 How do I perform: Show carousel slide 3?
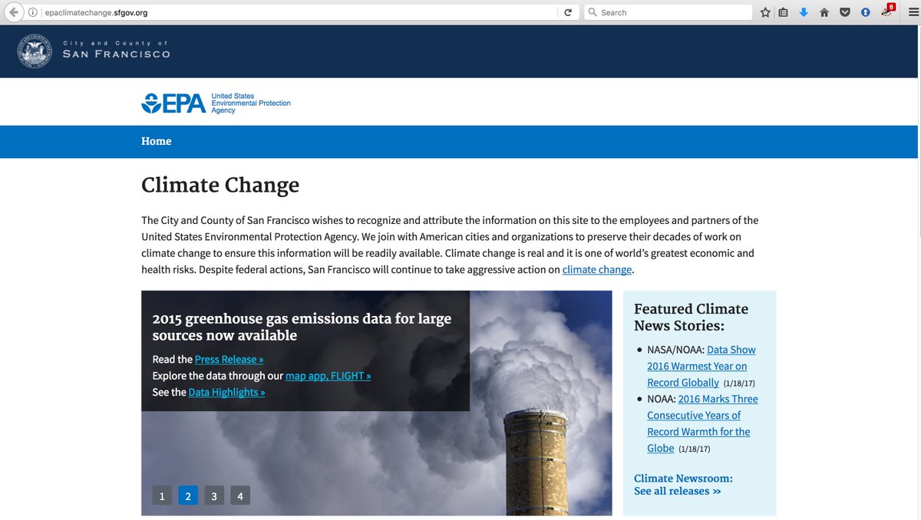click(214, 495)
